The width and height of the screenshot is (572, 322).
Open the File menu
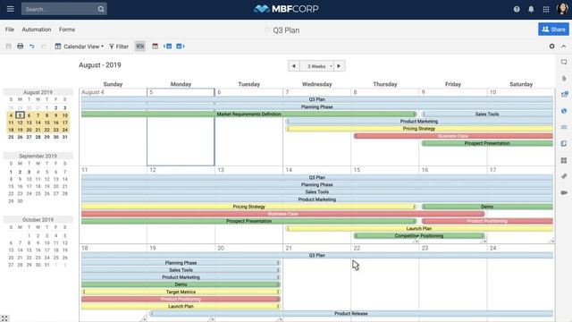10,30
